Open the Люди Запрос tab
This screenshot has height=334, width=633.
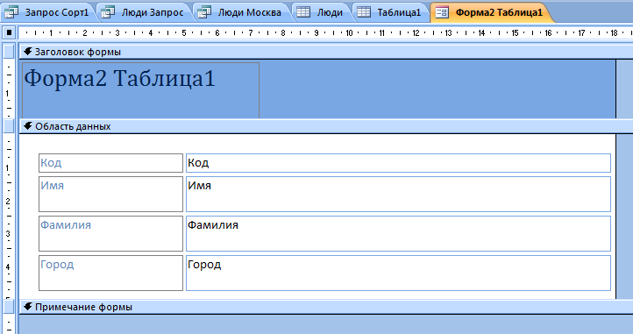(145, 12)
